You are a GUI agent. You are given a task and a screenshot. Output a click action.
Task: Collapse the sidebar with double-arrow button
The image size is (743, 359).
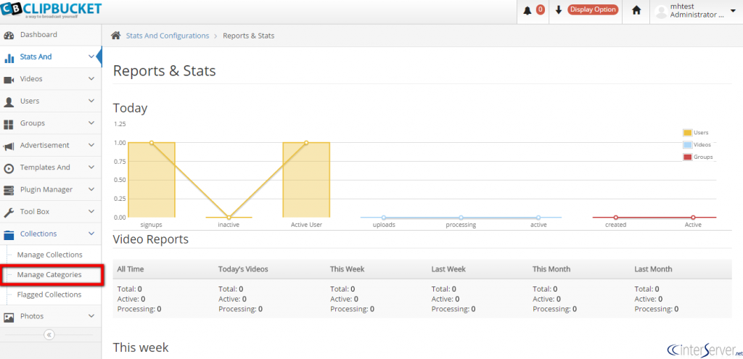pos(49,335)
